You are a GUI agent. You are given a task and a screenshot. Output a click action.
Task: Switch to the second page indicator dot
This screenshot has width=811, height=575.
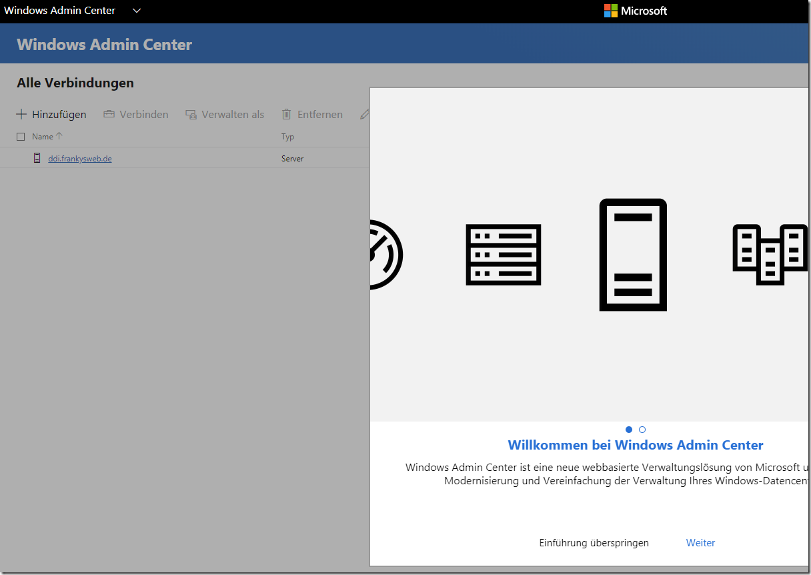tap(642, 430)
